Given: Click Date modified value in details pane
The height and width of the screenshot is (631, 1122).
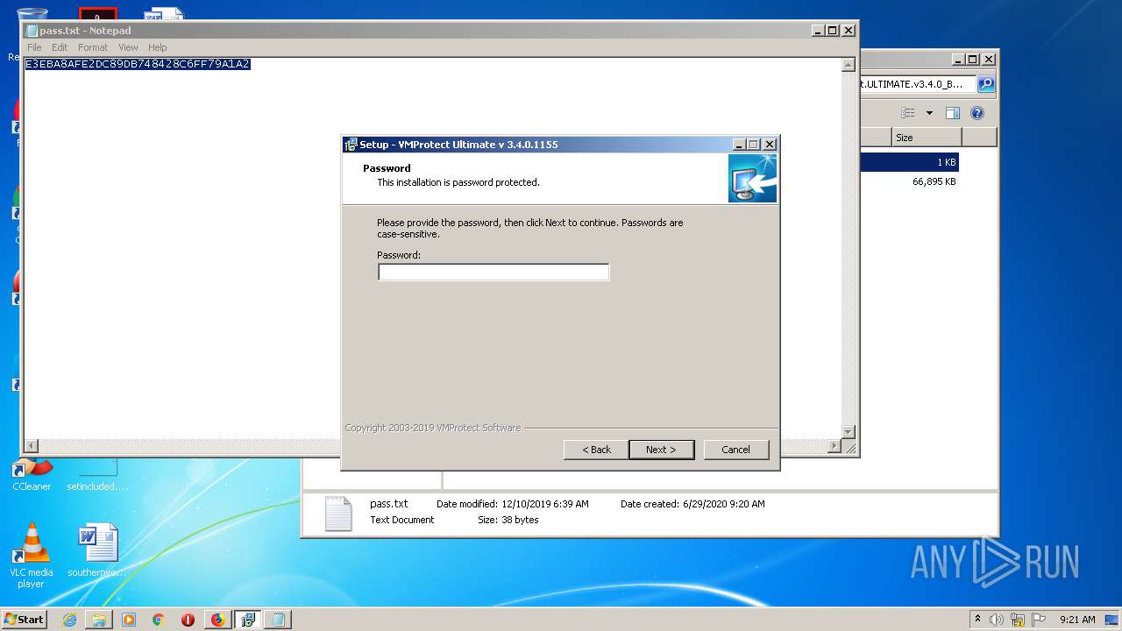Looking at the screenshot, I should click(545, 504).
